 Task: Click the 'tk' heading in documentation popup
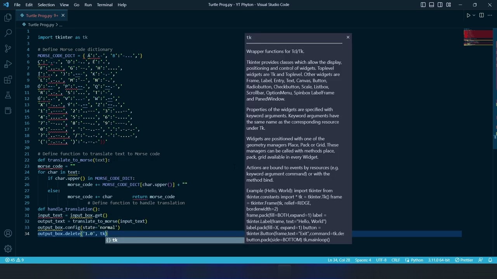(249, 38)
